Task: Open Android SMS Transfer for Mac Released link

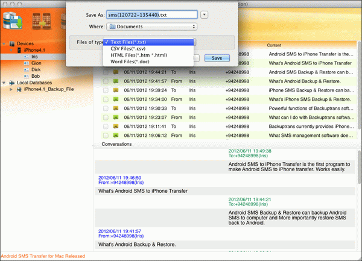Action: click(43, 256)
